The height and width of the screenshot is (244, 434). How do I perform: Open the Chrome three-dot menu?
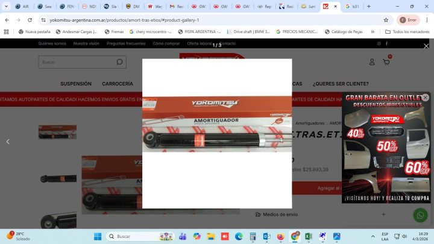click(x=427, y=20)
